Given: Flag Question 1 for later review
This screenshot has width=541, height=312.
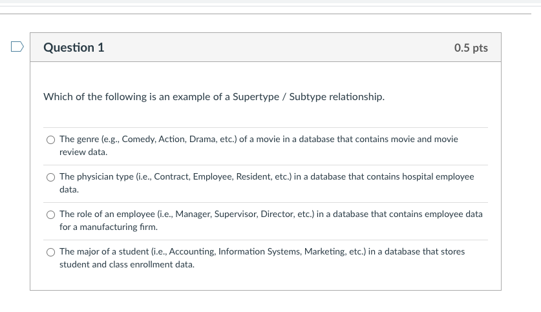Looking at the screenshot, I should 16,47.
